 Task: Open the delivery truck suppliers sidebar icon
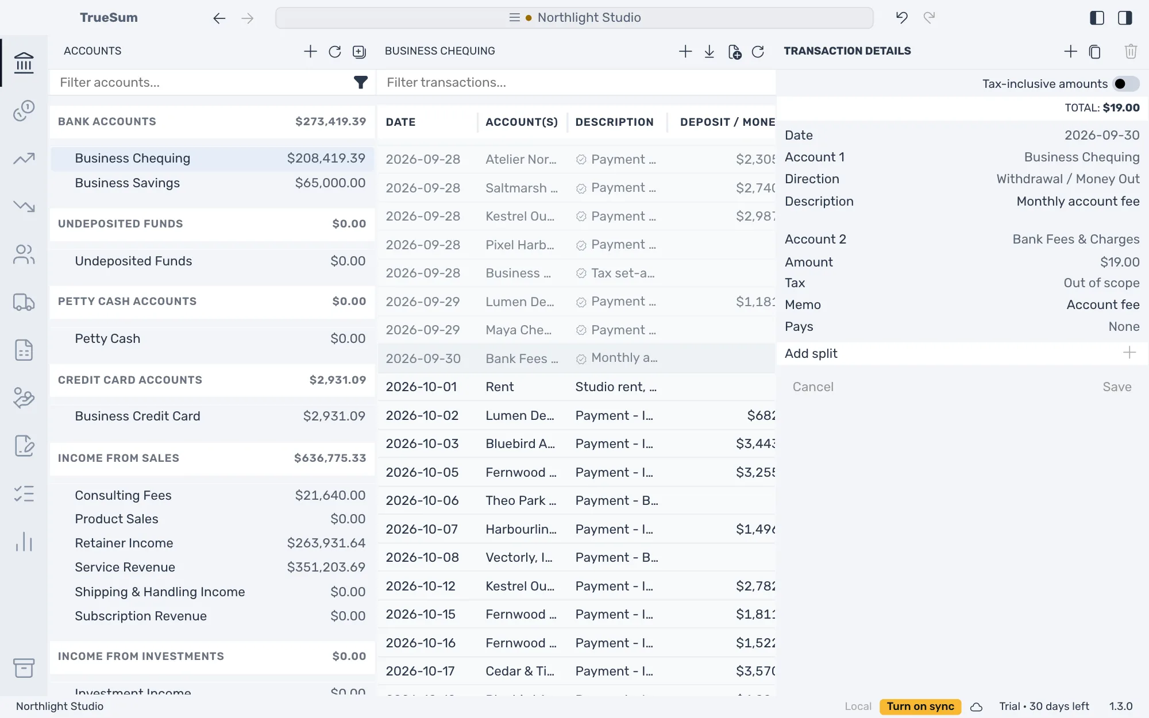coord(24,302)
